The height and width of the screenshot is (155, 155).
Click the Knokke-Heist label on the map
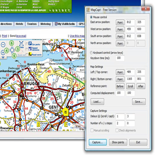click(36, 64)
